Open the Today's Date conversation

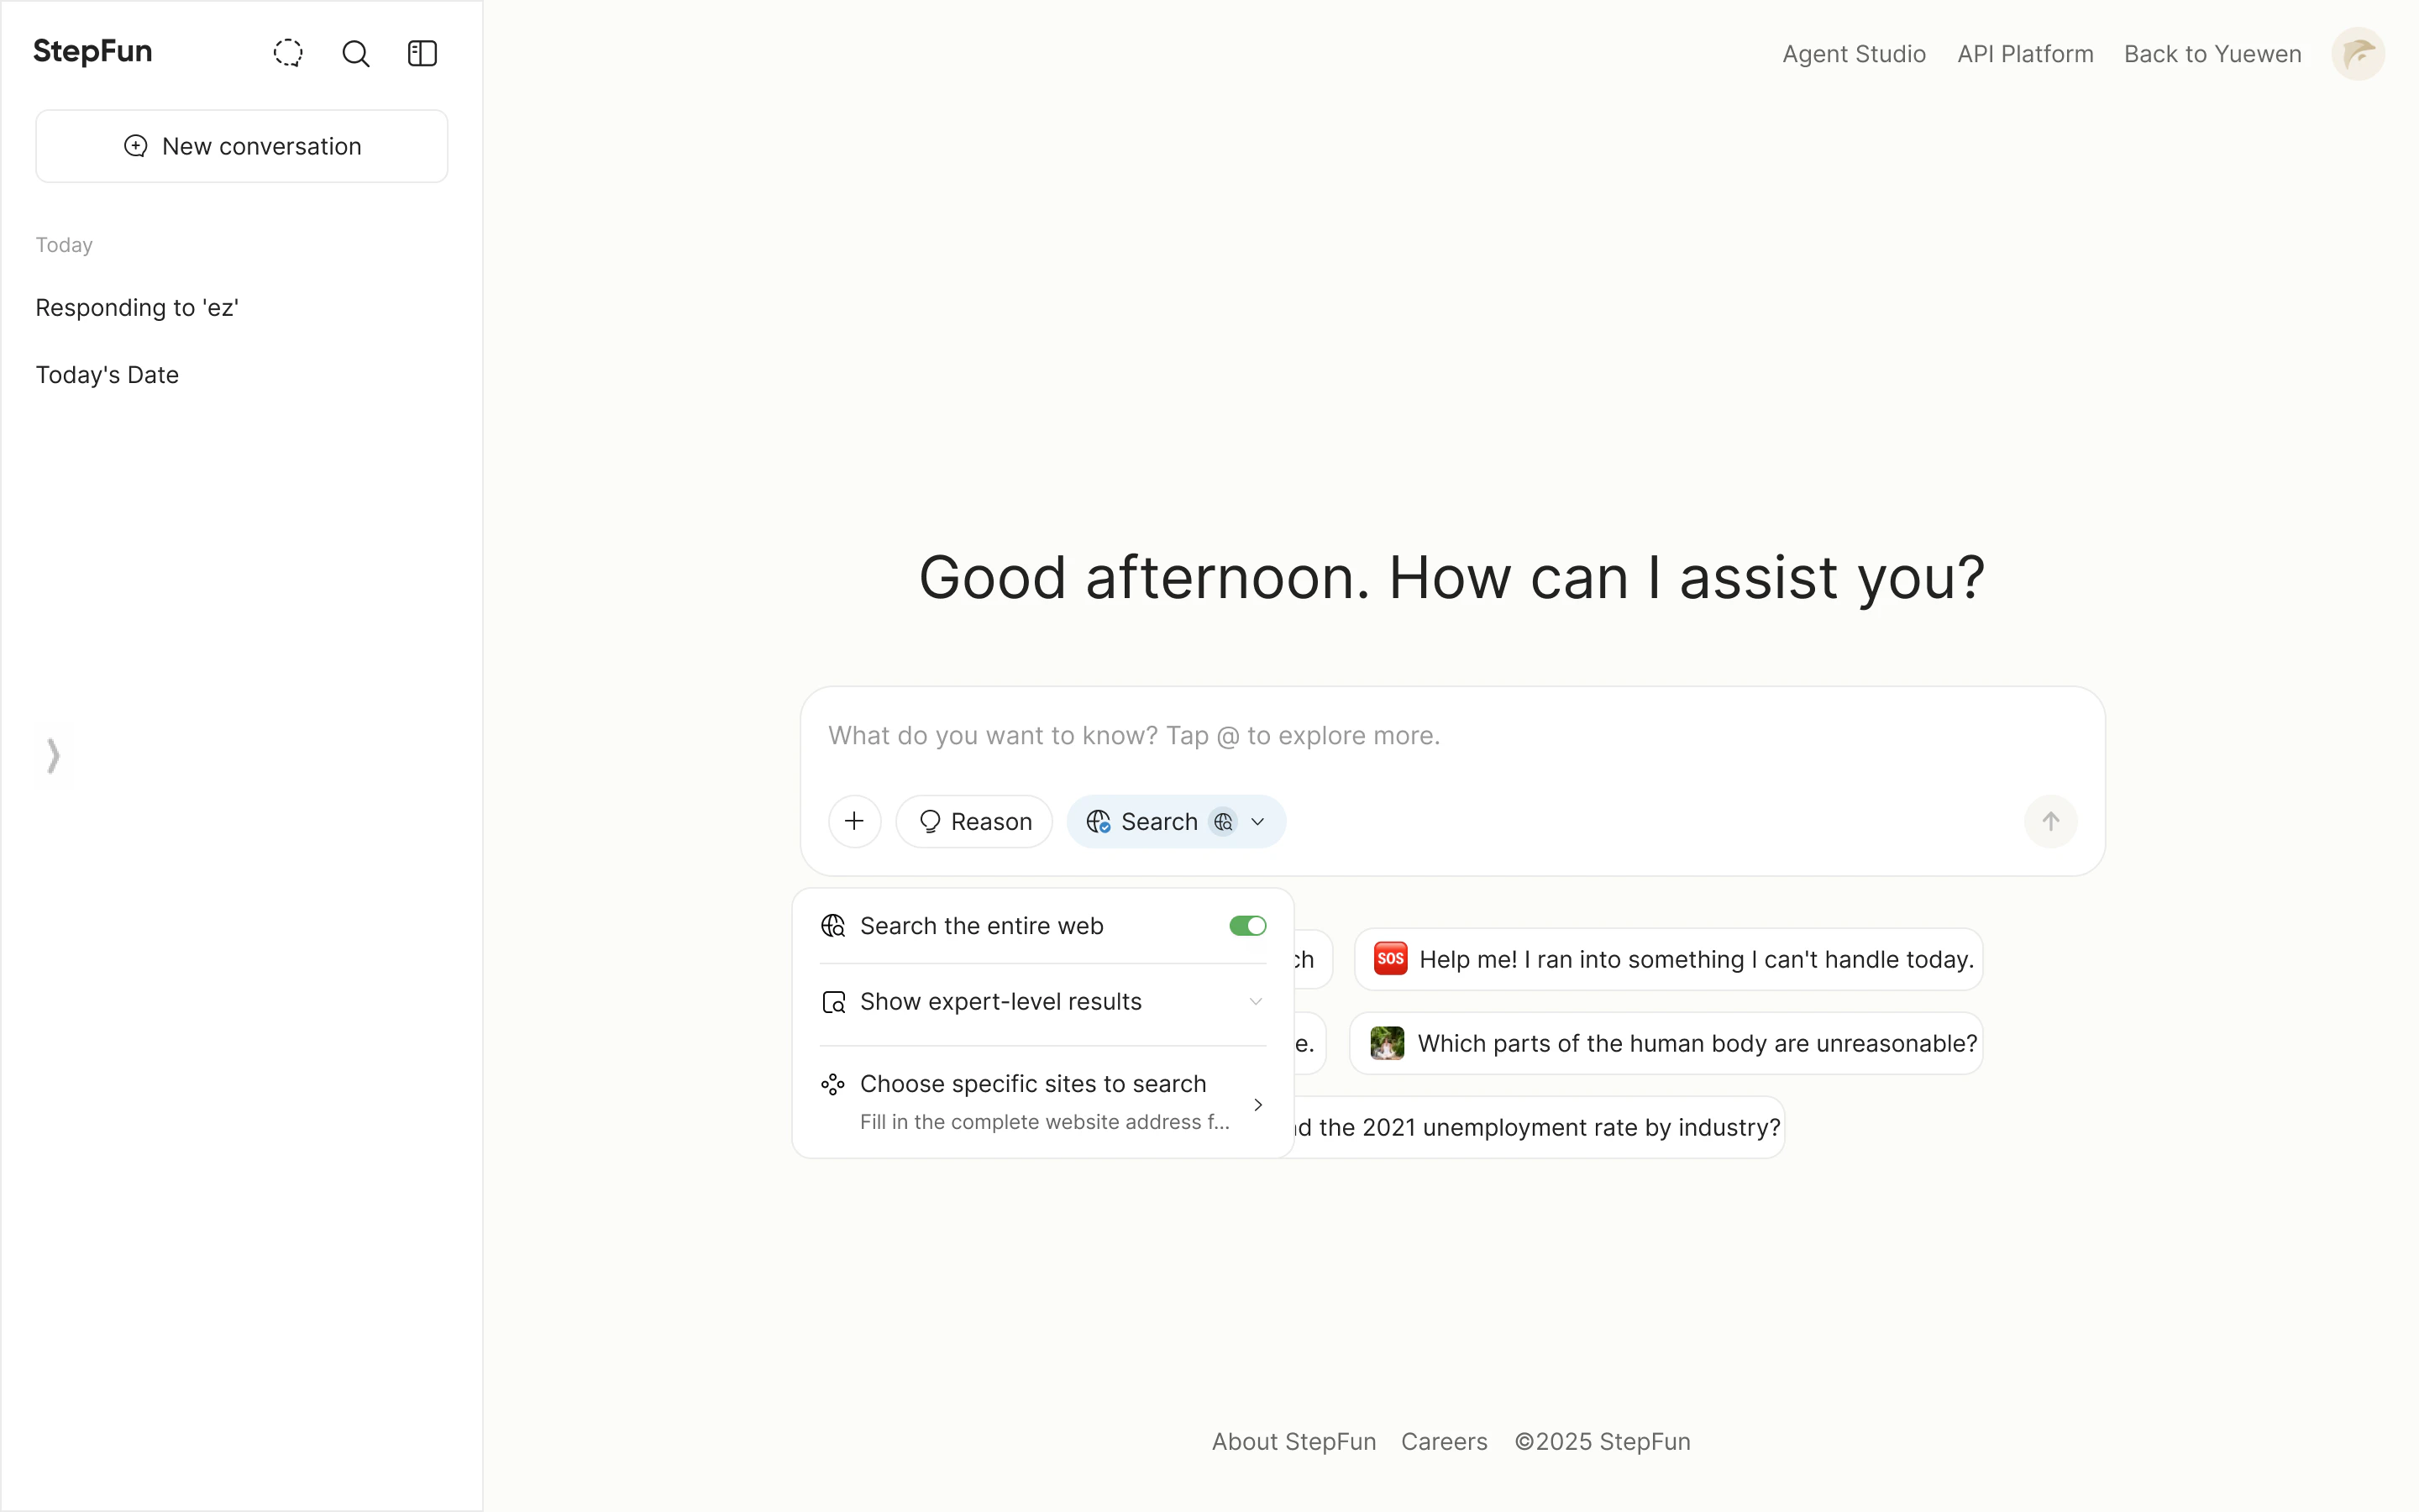click(x=107, y=374)
